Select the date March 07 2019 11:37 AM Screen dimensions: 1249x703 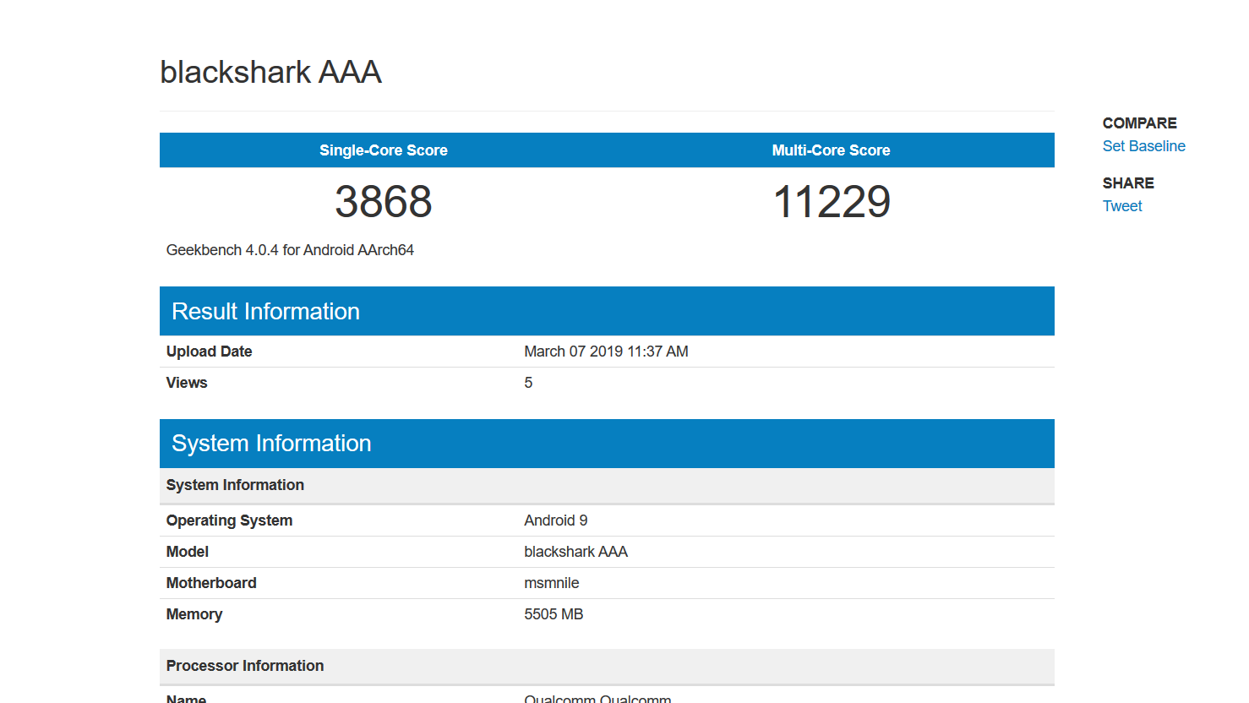point(606,351)
